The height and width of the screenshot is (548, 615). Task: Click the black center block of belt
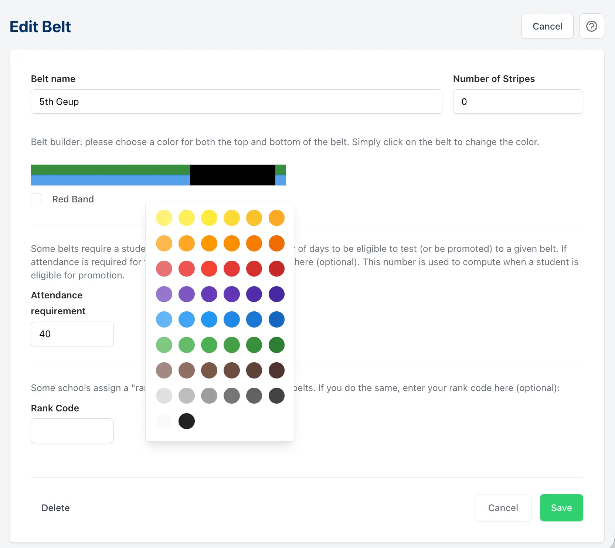click(x=232, y=175)
